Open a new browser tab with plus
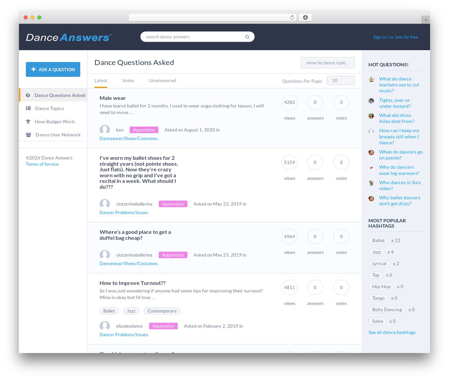Viewport: 449px width, 380px height. point(425,20)
